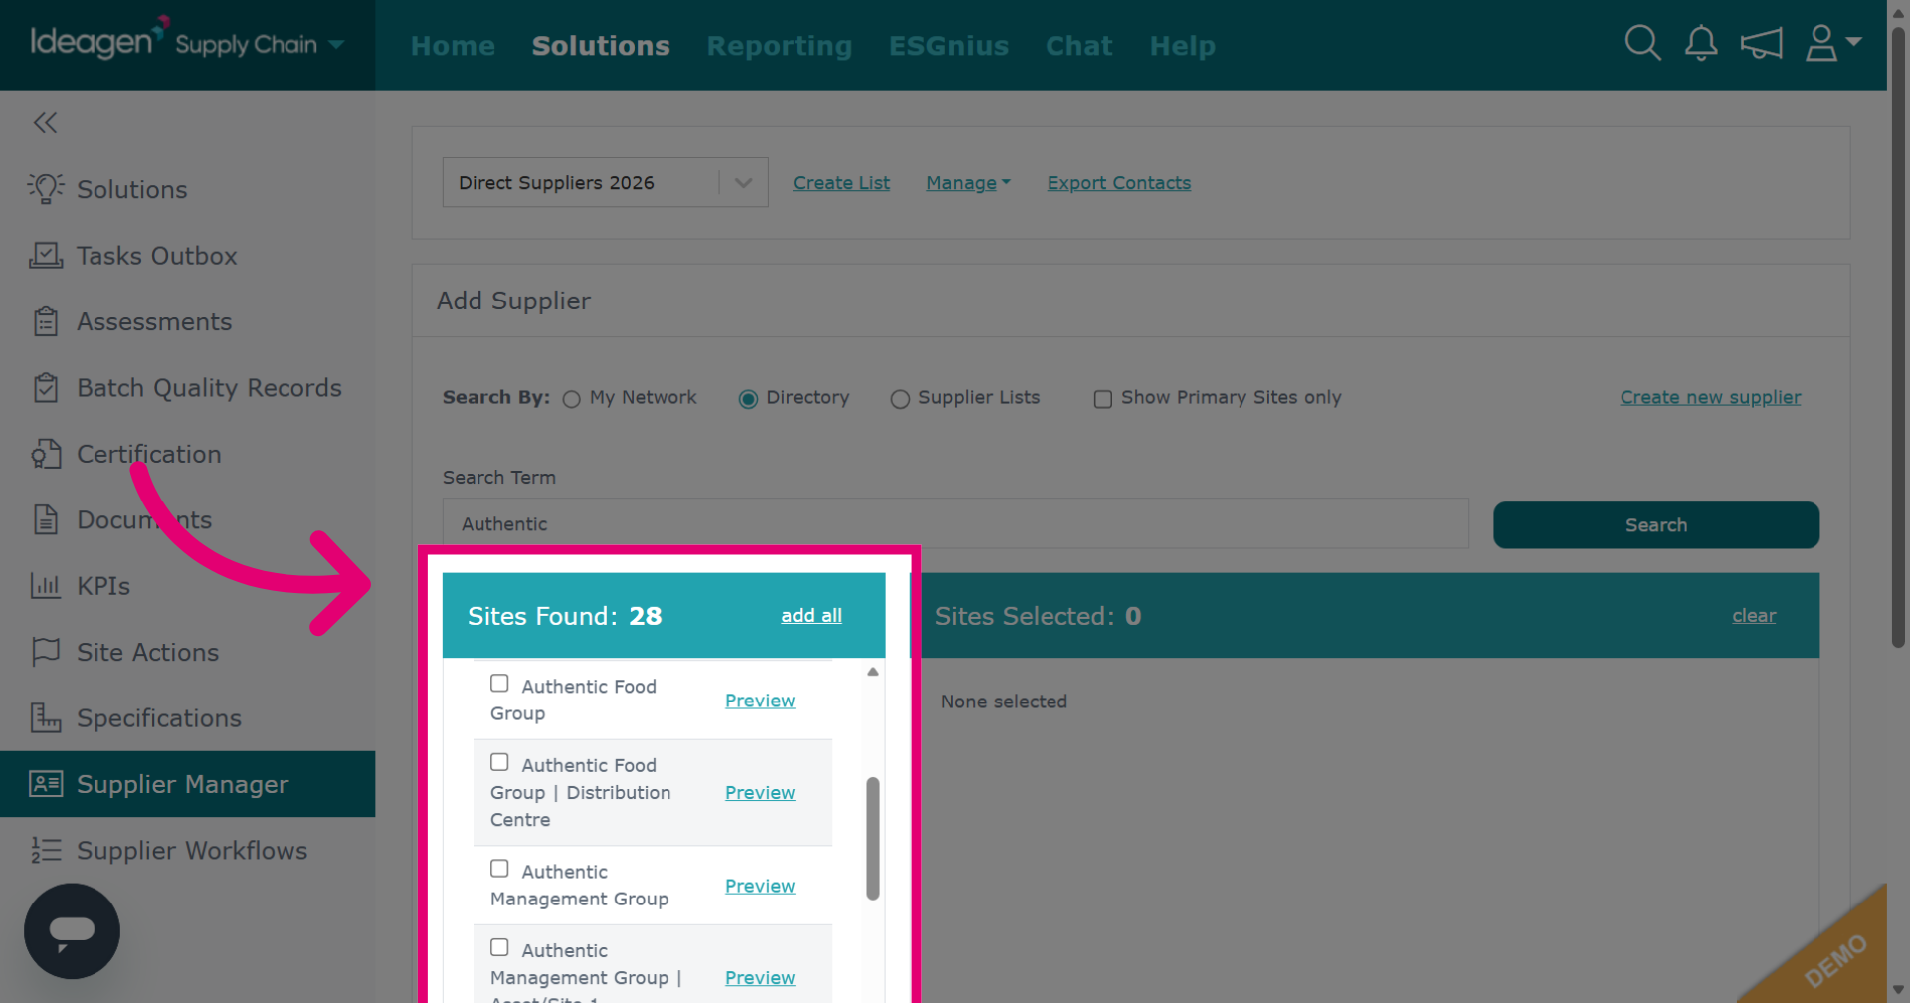Preview Authentic Management Group
This screenshot has width=1910, height=1003.
coord(760,886)
